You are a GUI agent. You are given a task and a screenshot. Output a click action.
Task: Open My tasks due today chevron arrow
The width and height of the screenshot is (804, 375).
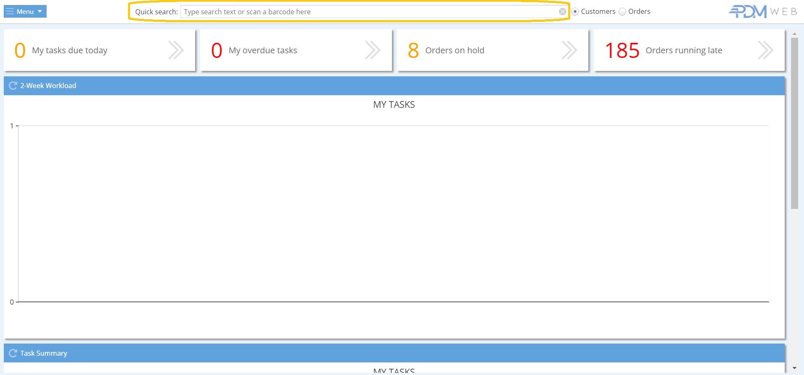tap(176, 50)
